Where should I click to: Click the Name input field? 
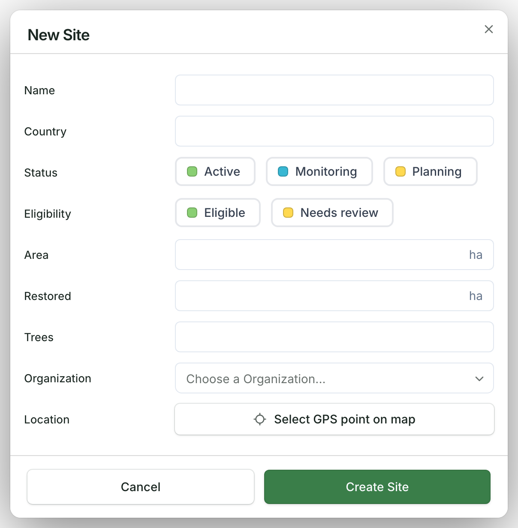[x=334, y=90]
